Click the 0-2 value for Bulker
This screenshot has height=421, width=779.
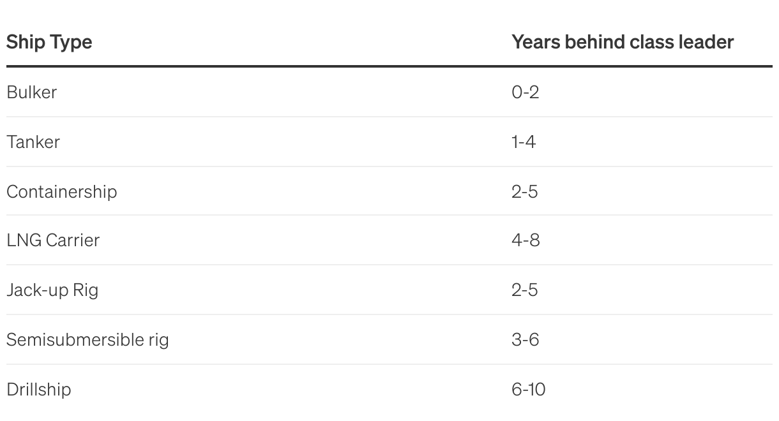[x=525, y=92]
